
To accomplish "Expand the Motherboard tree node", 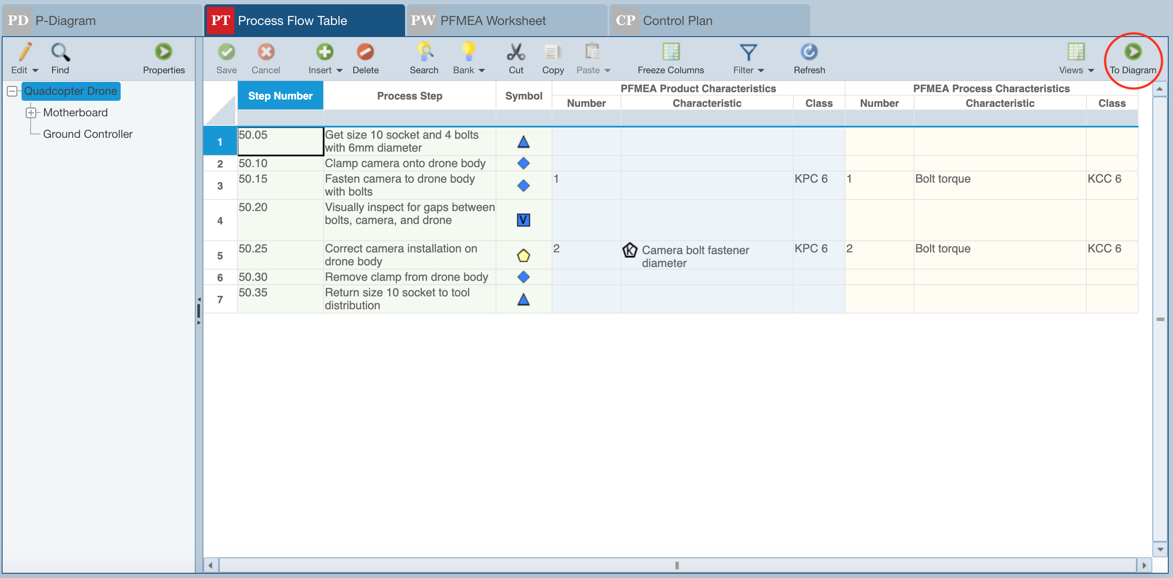I will (31, 113).
